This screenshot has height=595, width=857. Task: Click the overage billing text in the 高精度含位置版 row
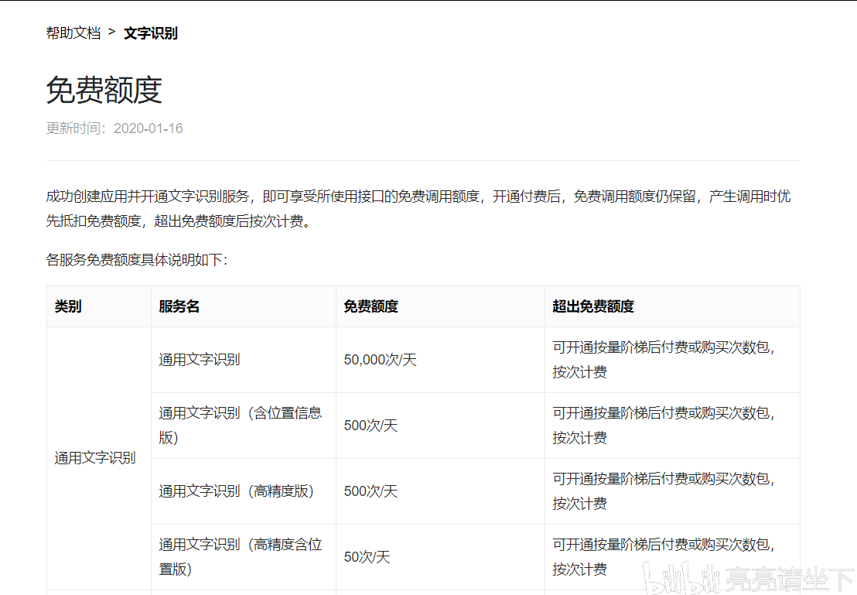pyautogui.click(x=664, y=557)
